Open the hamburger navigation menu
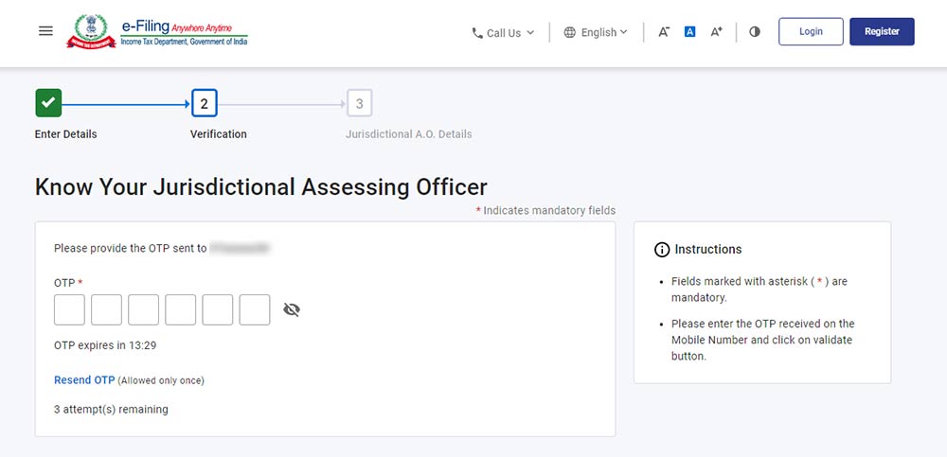This screenshot has height=457, width=947. (x=45, y=31)
